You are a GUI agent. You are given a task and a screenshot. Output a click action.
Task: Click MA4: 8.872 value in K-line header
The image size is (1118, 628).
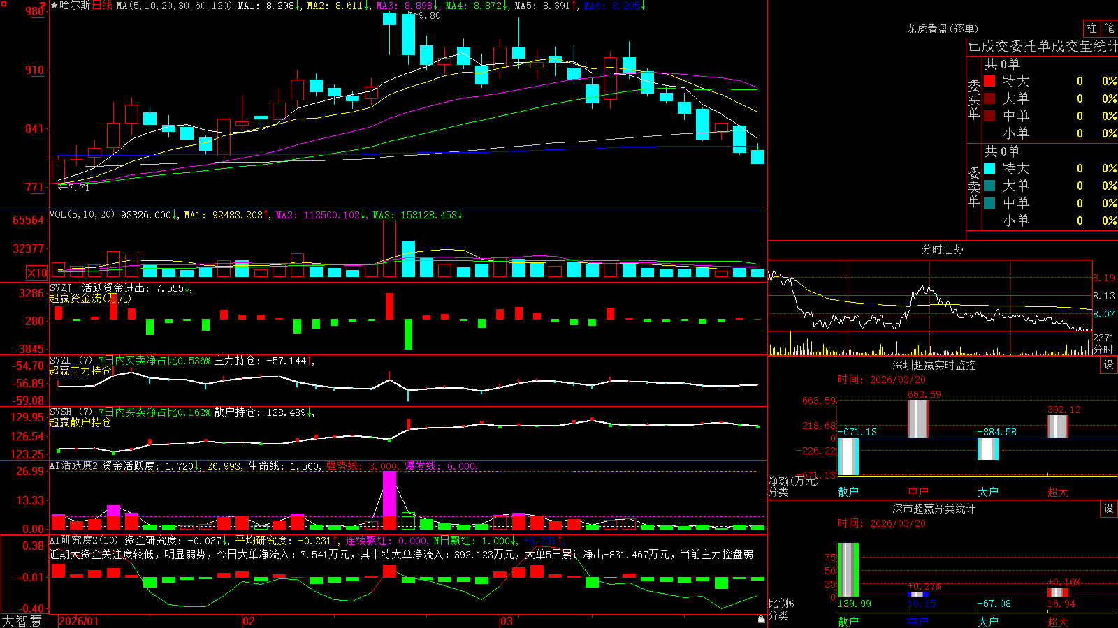click(477, 6)
